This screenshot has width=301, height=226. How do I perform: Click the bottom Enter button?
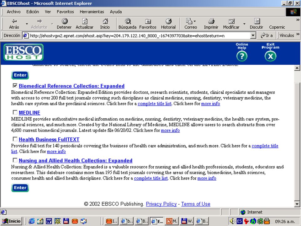20,188
